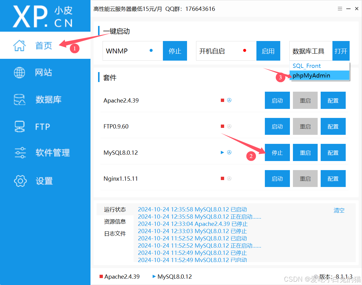Image resolution: width=362 pixels, height=285 pixels.
Task: Open the 首页 home page in the sidebar
Action: [45, 45]
